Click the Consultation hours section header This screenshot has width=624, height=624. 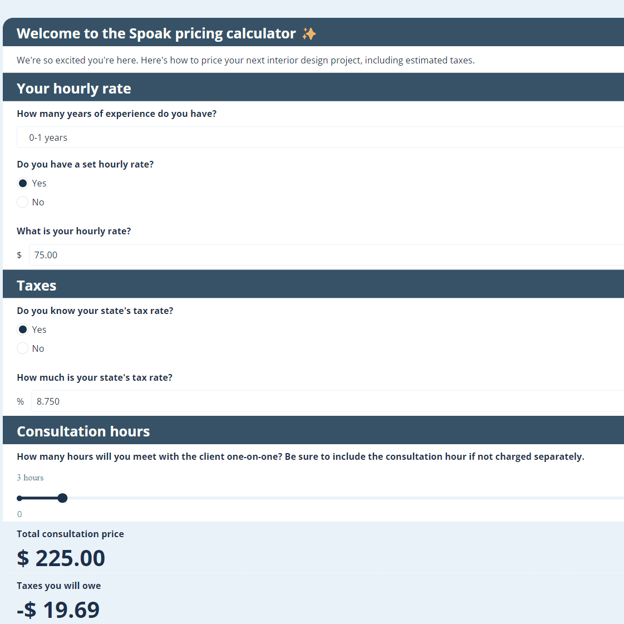83,431
